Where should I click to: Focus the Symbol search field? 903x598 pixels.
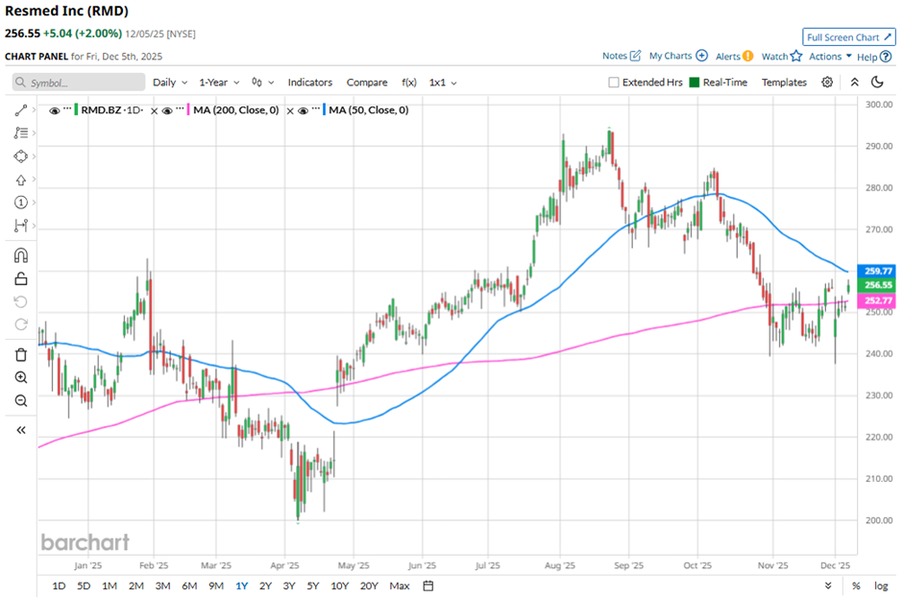[x=79, y=83]
